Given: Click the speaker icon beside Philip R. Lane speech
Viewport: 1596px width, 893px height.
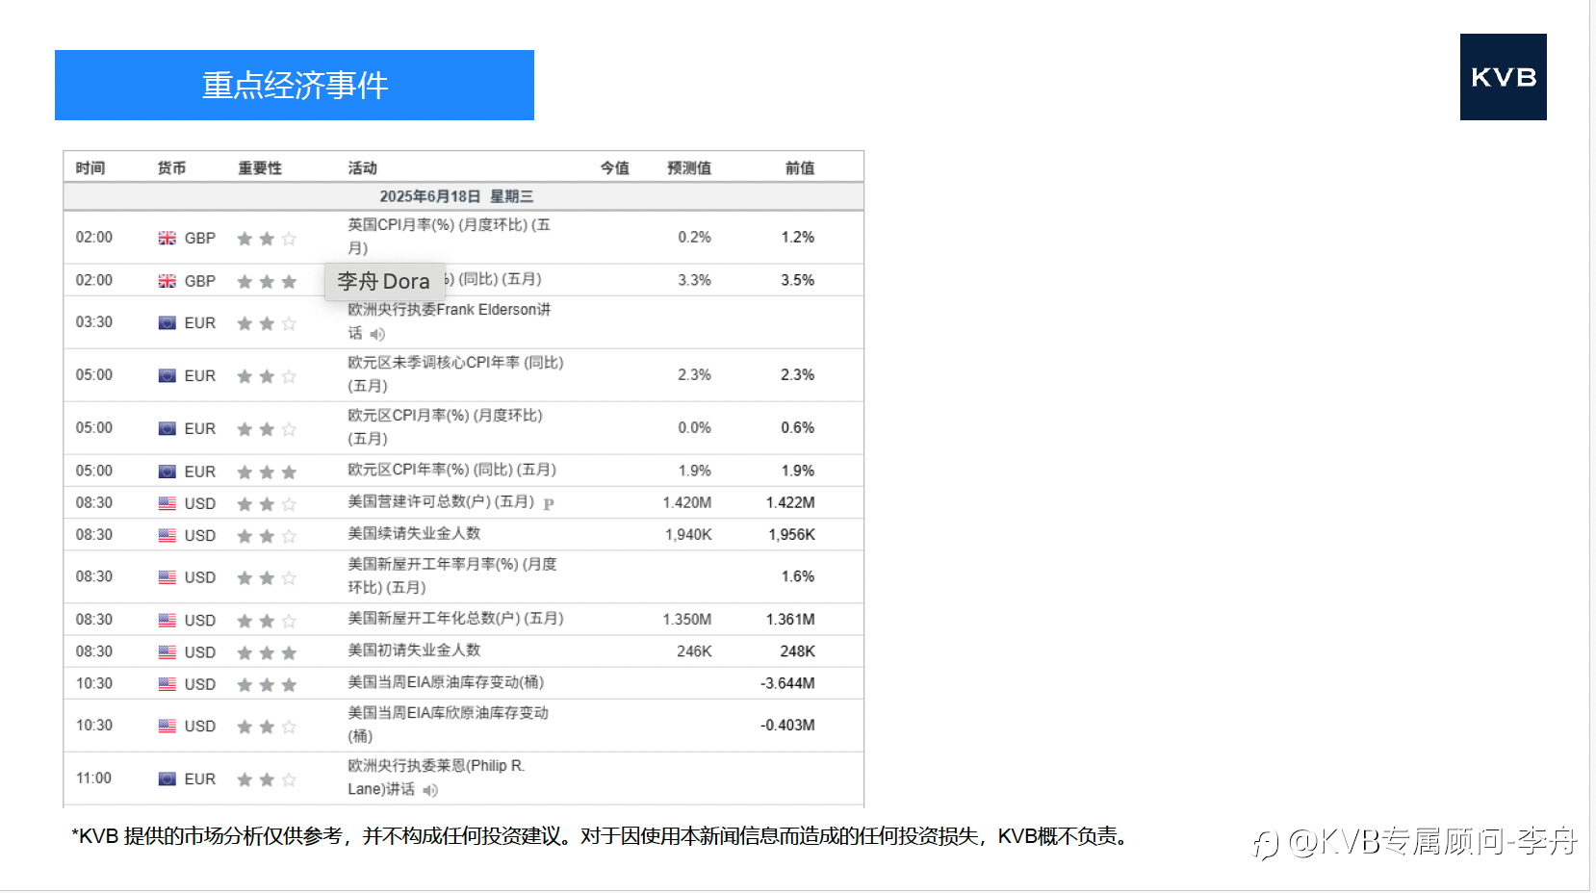Looking at the screenshot, I should coord(430,790).
